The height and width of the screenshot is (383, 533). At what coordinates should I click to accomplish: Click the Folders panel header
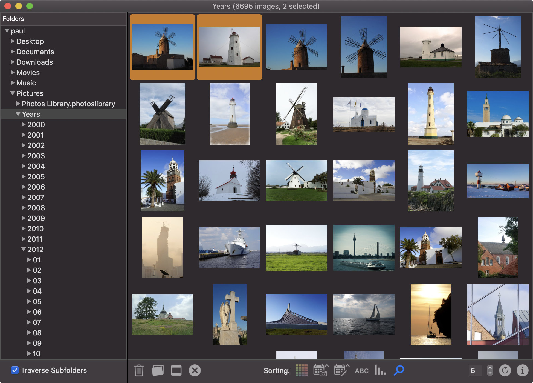63,19
